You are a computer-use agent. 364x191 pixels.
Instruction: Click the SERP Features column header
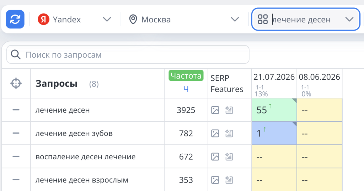click(x=227, y=84)
